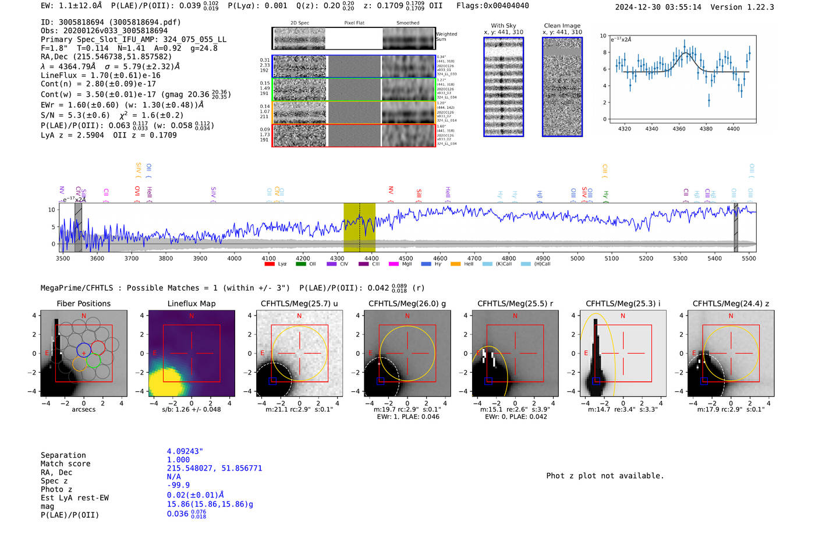Open the CFHTLS i-band image

pyautogui.click(x=623, y=353)
